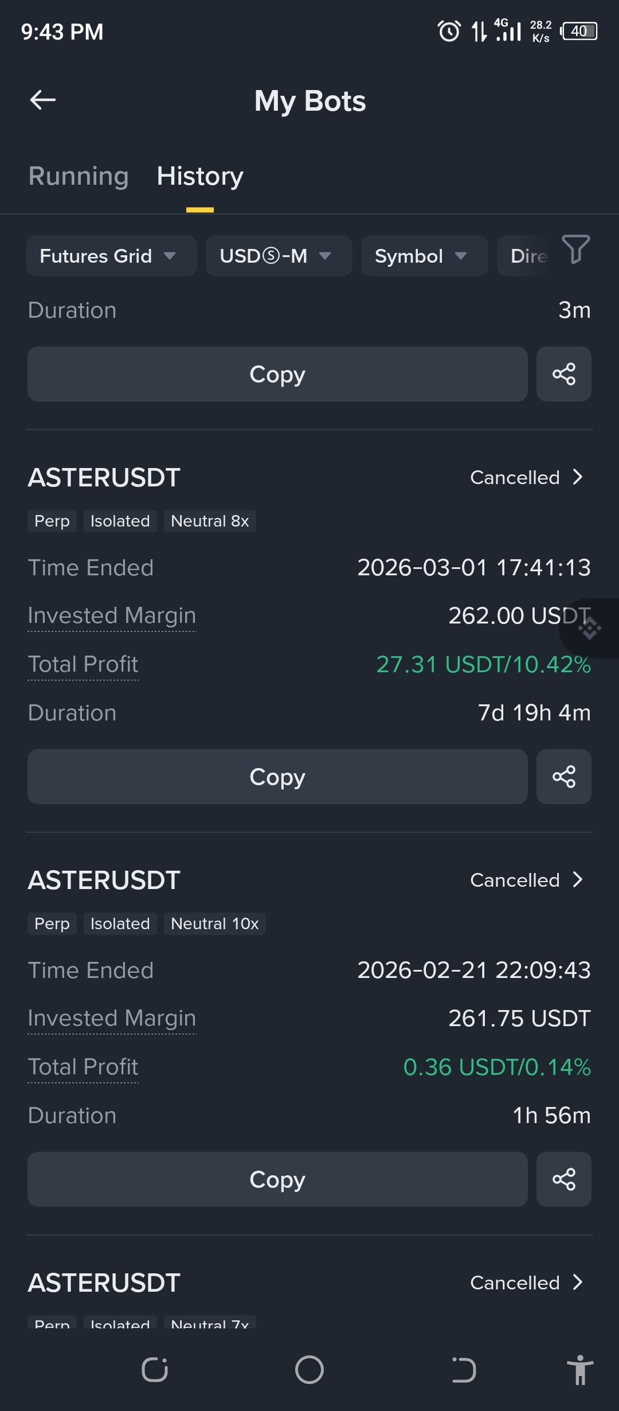Open the filter funnel icon
Viewport: 619px width, 1411px height.
click(x=575, y=249)
